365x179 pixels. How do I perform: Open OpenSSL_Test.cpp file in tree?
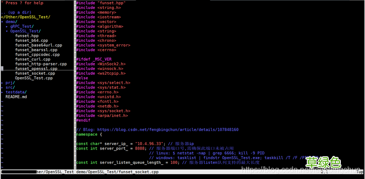(34, 78)
